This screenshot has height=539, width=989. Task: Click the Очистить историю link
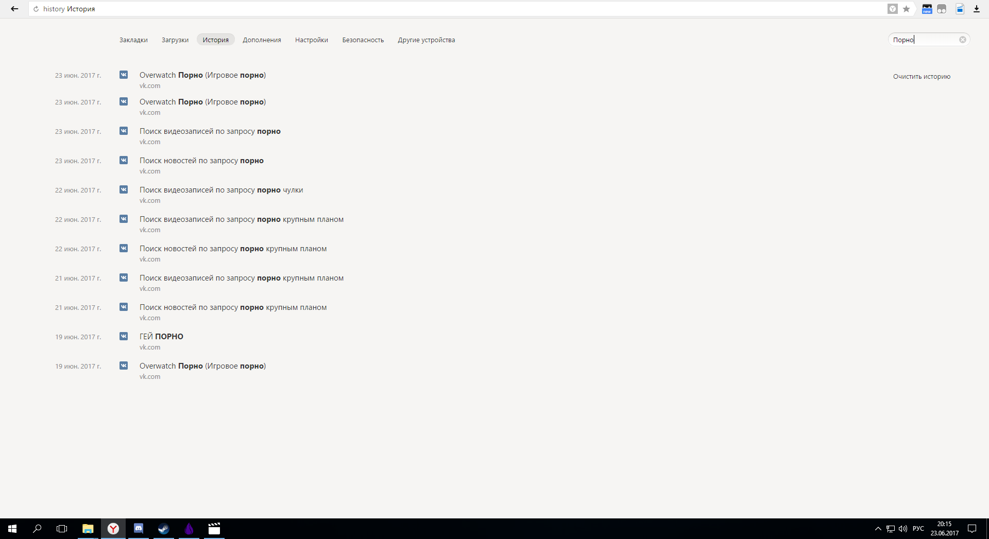[922, 77]
